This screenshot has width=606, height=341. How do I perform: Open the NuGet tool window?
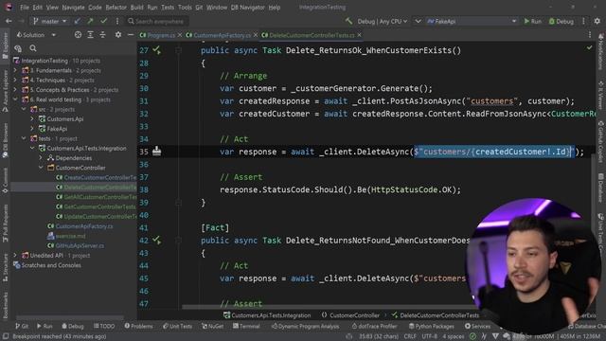(x=212, y=326)
